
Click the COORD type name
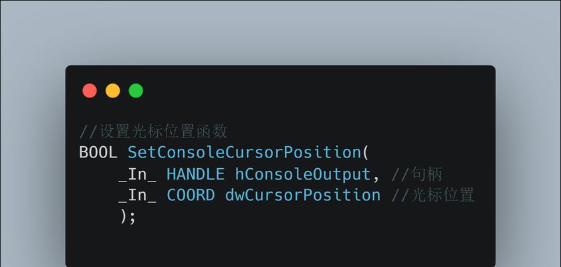coord(191,196)
